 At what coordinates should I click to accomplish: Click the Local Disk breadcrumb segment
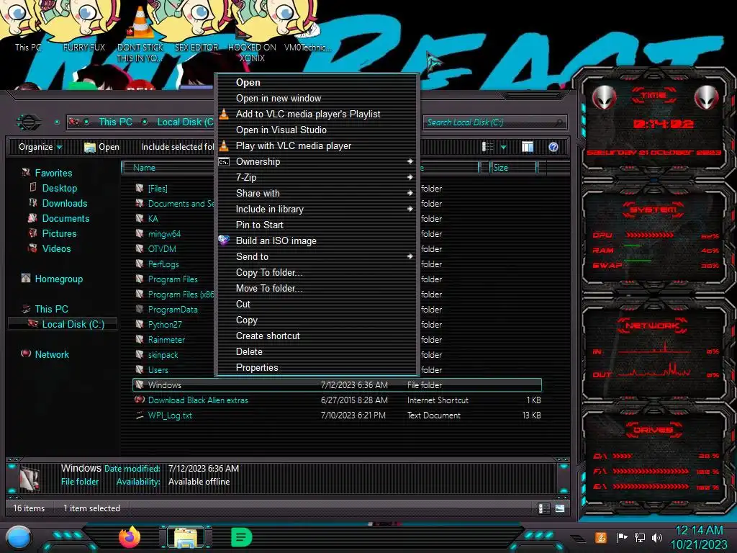click(x=185, y=122)
